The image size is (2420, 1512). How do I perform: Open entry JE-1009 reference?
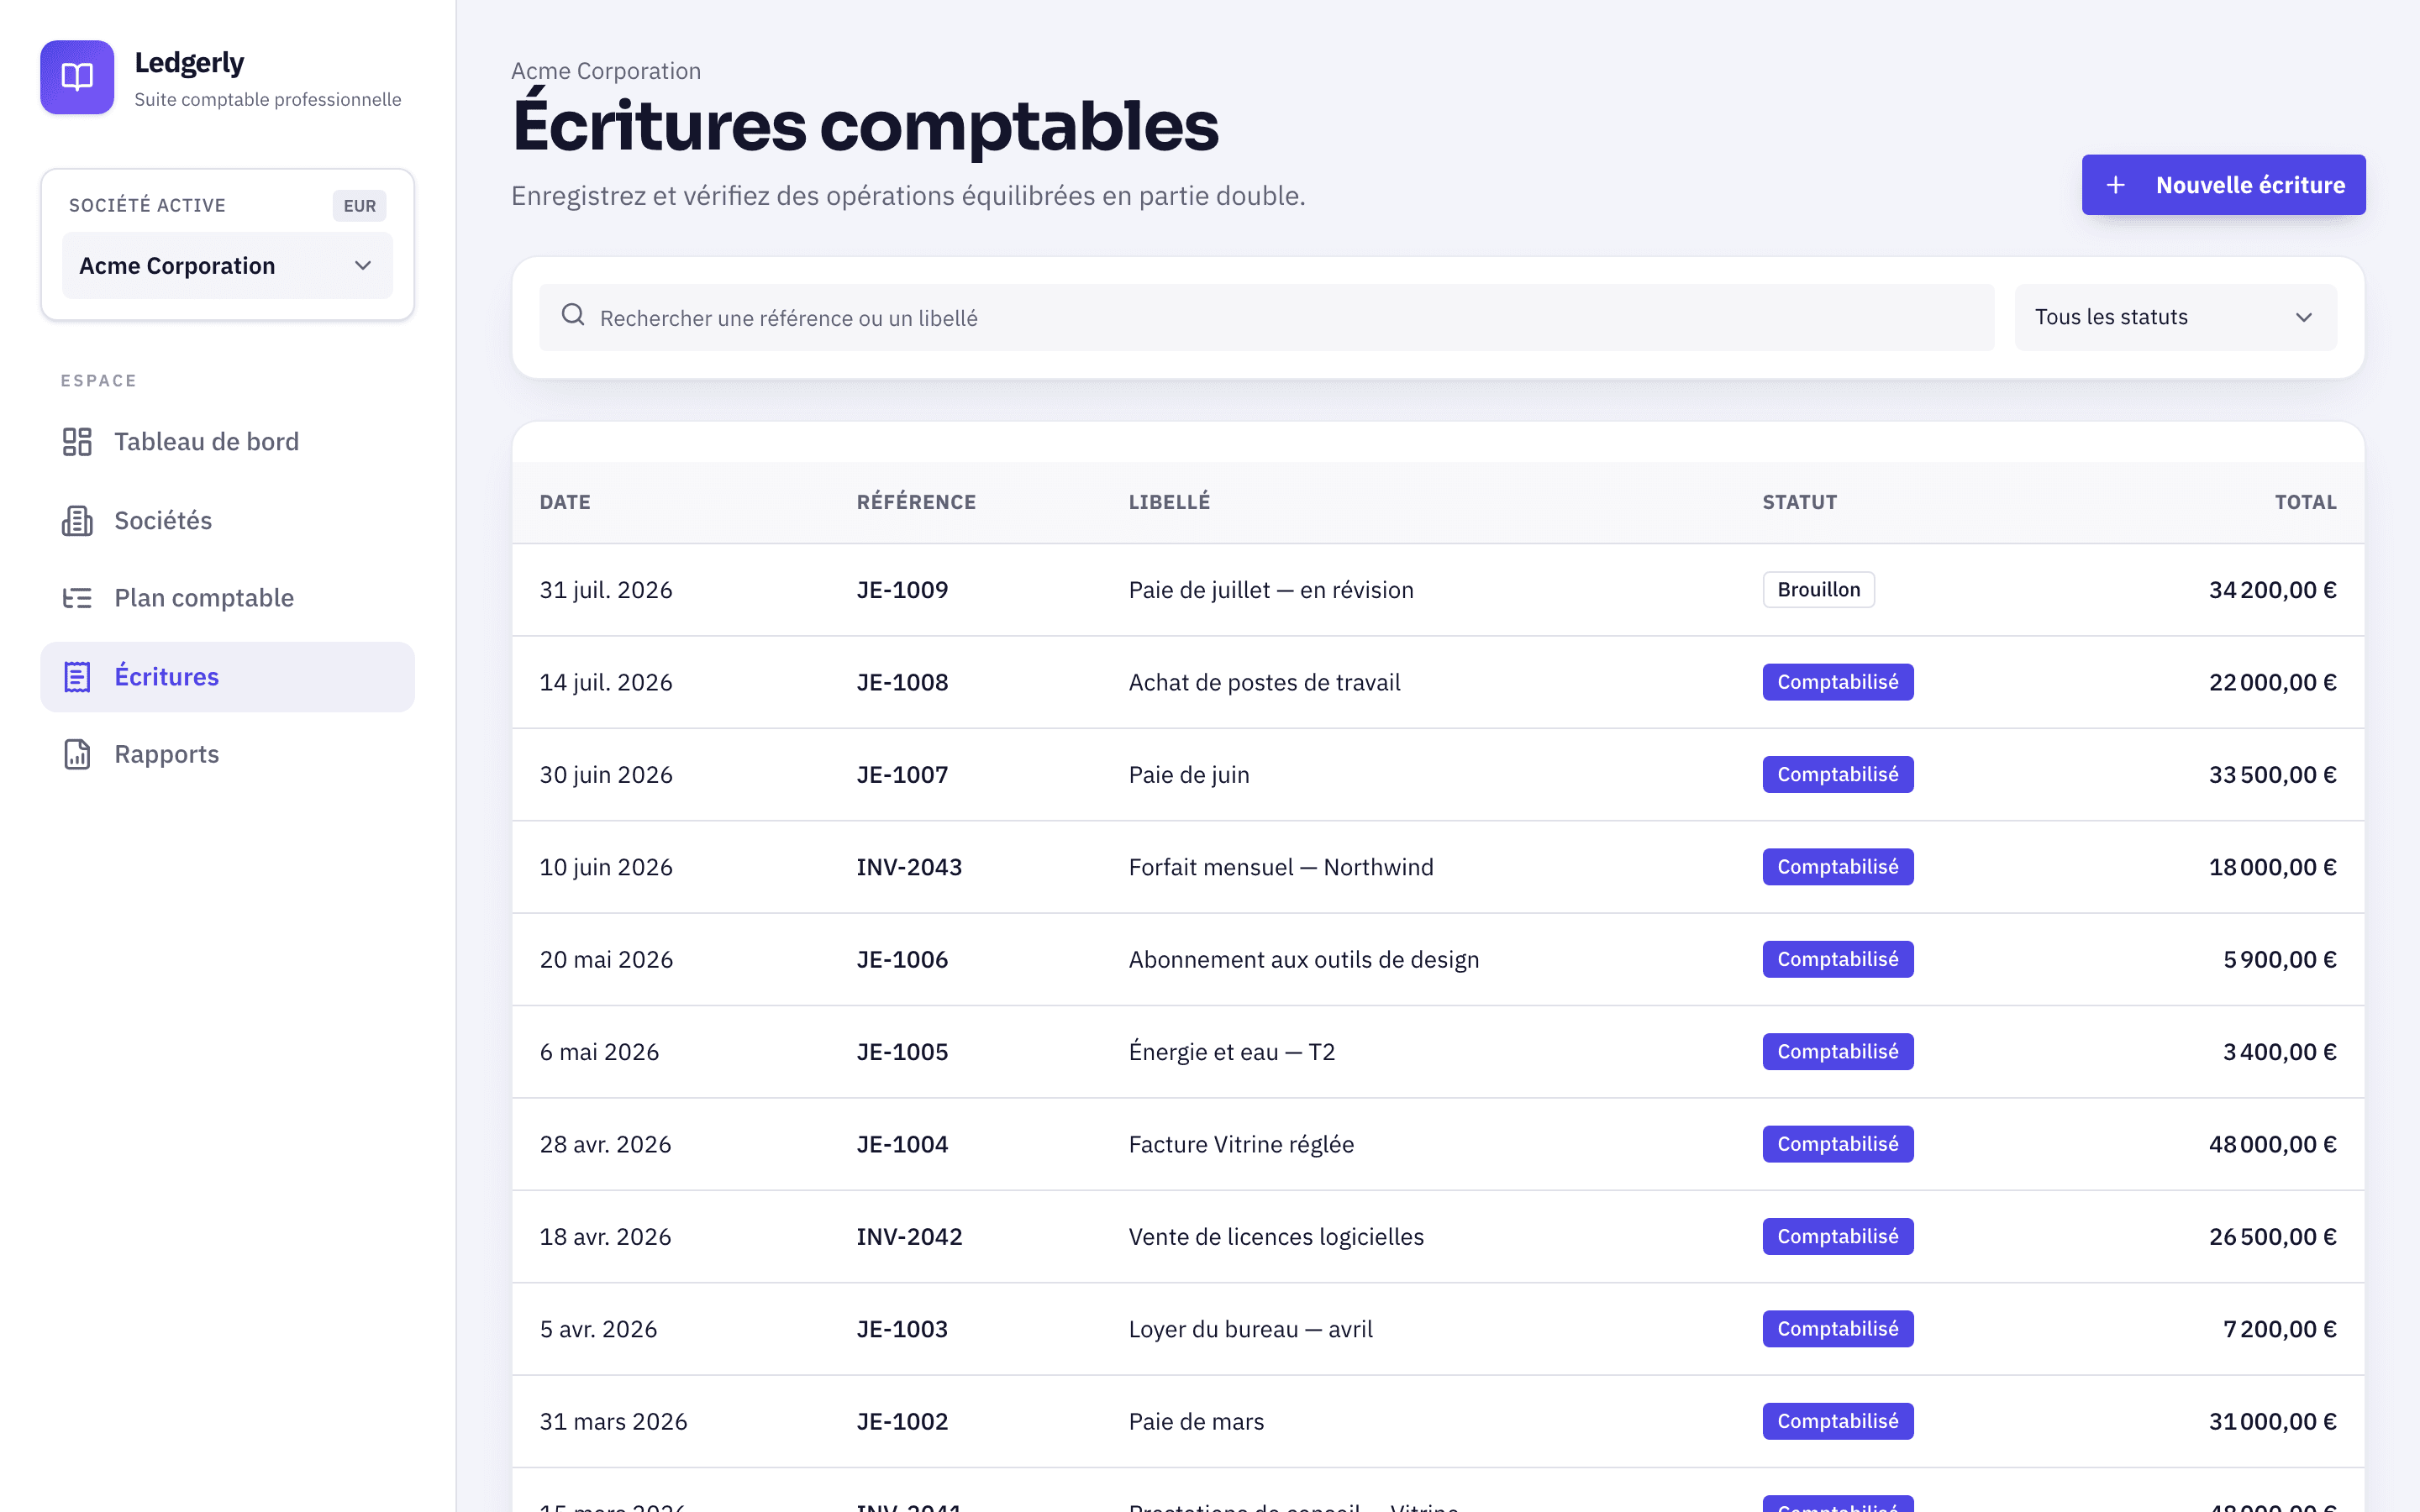coord(902,590)
